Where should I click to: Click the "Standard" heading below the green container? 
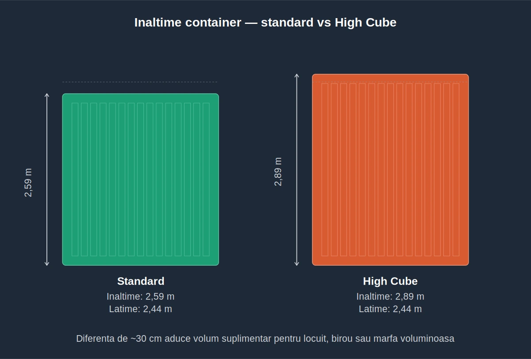tap(141, 281)
